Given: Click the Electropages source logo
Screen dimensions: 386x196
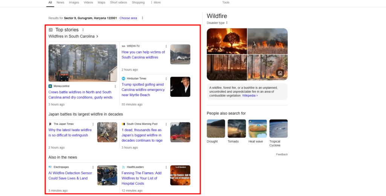Looking at the screenshot, I should coord(50,167).
